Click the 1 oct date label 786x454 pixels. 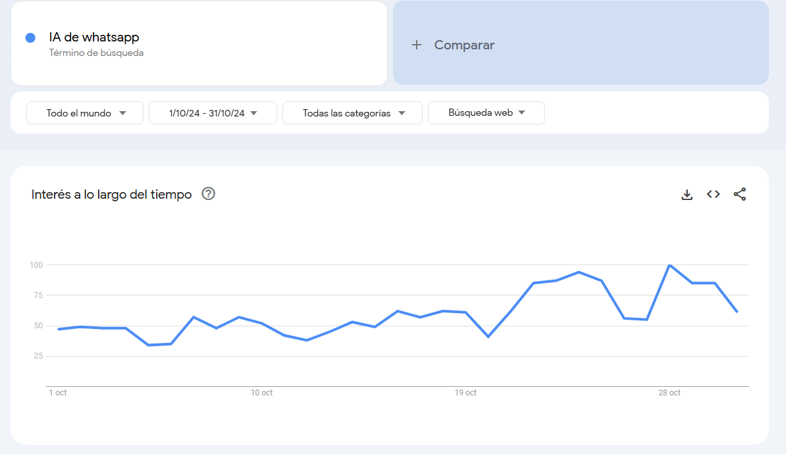pyautogui.click(x=58, y=392)
